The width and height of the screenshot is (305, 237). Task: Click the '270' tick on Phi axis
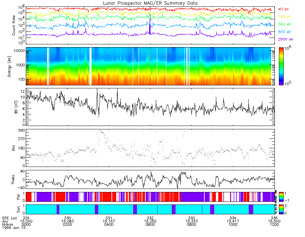(21, 139)
